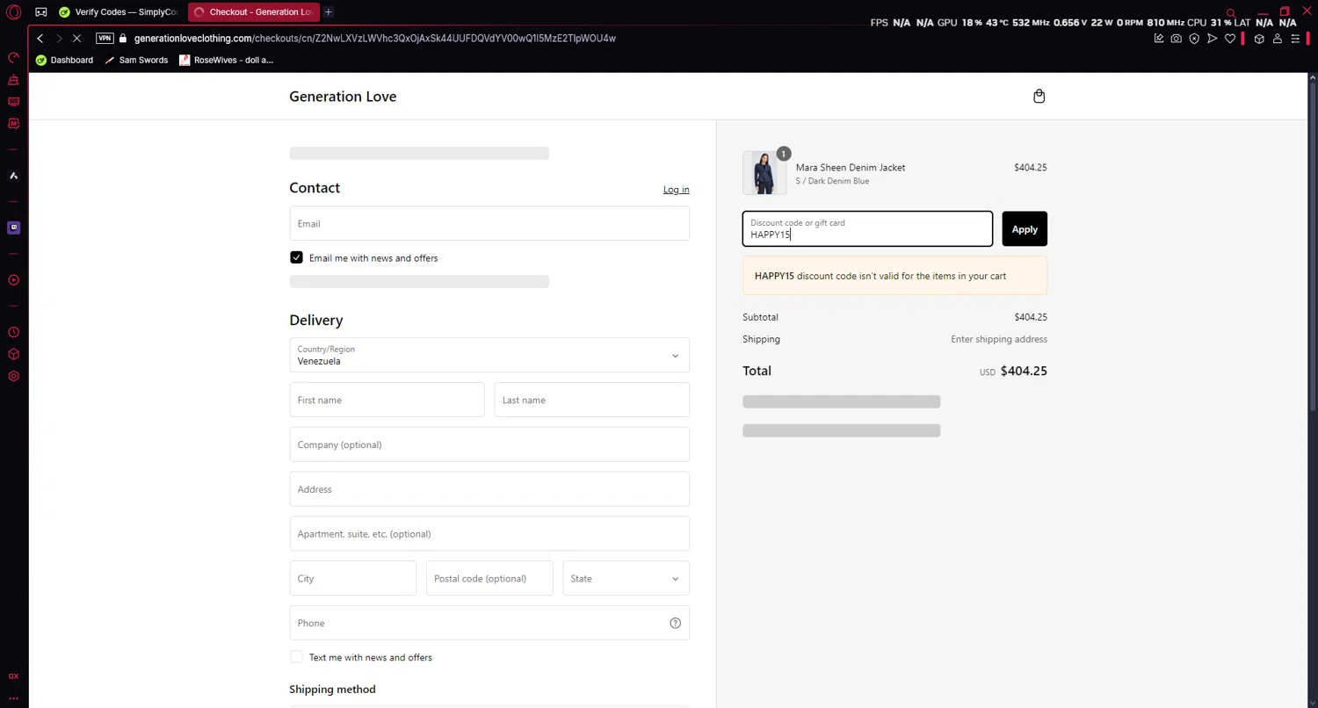Click the Apply discount button
The width and height of the screenshot is (1318, 708).
pos(1025,229)
